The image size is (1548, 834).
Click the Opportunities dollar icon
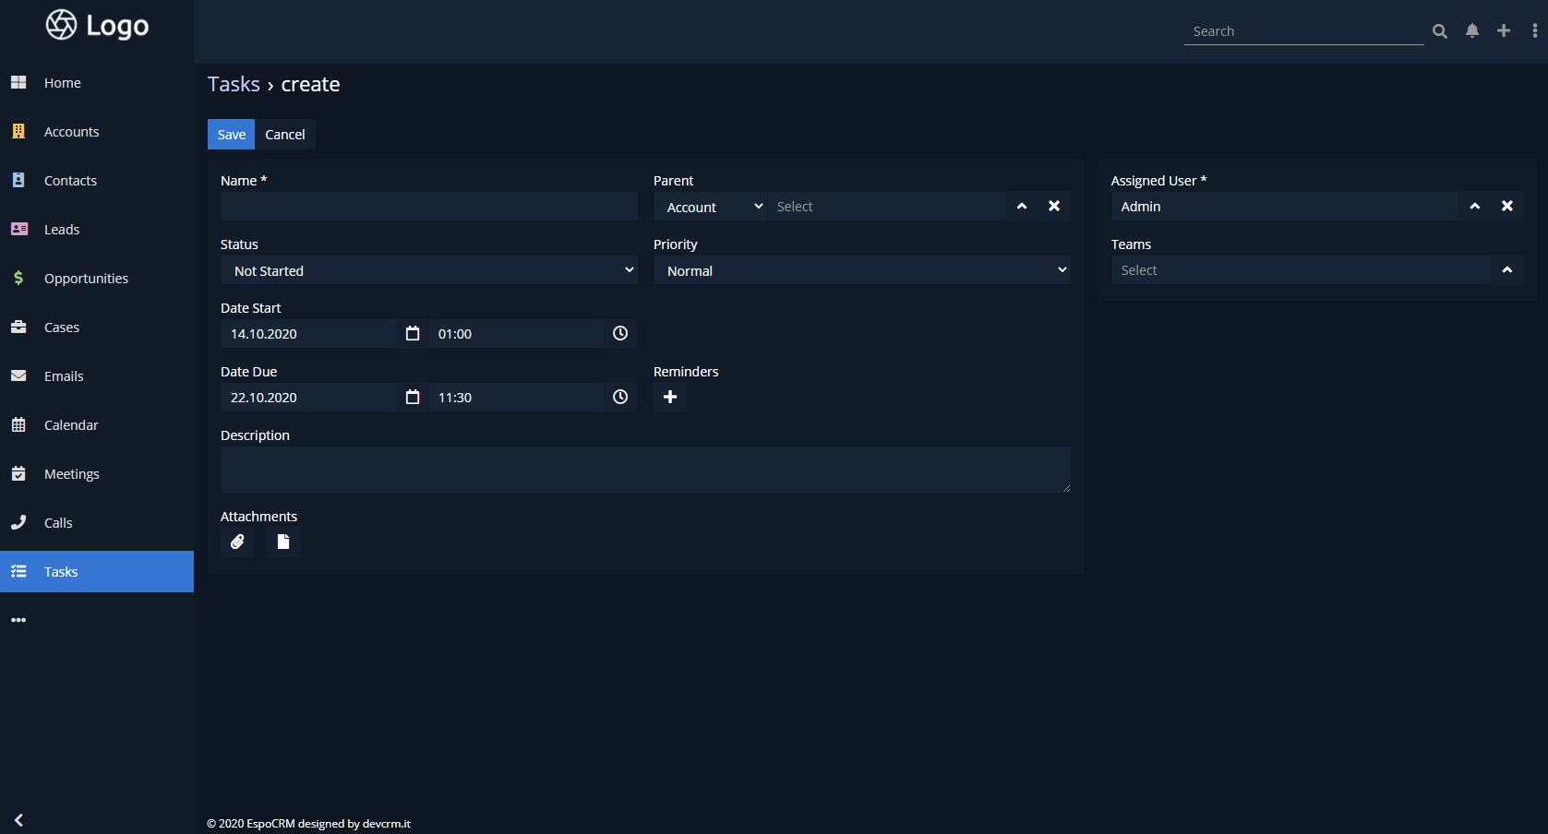pyautogui.click(x=18, y=279)
